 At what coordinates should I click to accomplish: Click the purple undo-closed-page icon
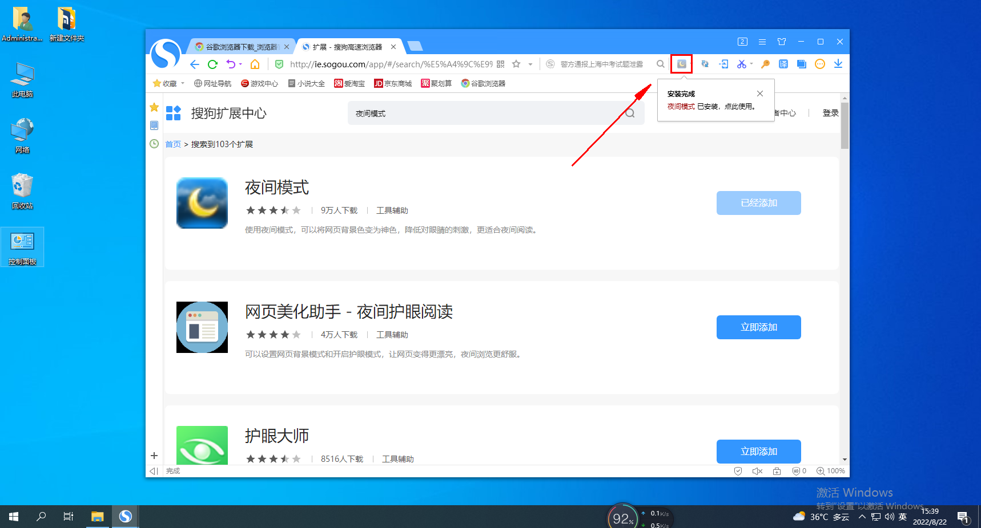click(231, 64)
